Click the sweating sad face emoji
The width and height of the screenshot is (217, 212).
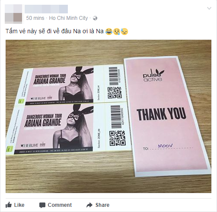124,32
